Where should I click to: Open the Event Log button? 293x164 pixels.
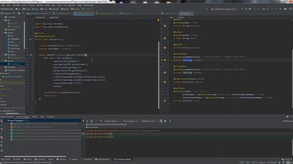pyautogui.click(x=287, y=159)
